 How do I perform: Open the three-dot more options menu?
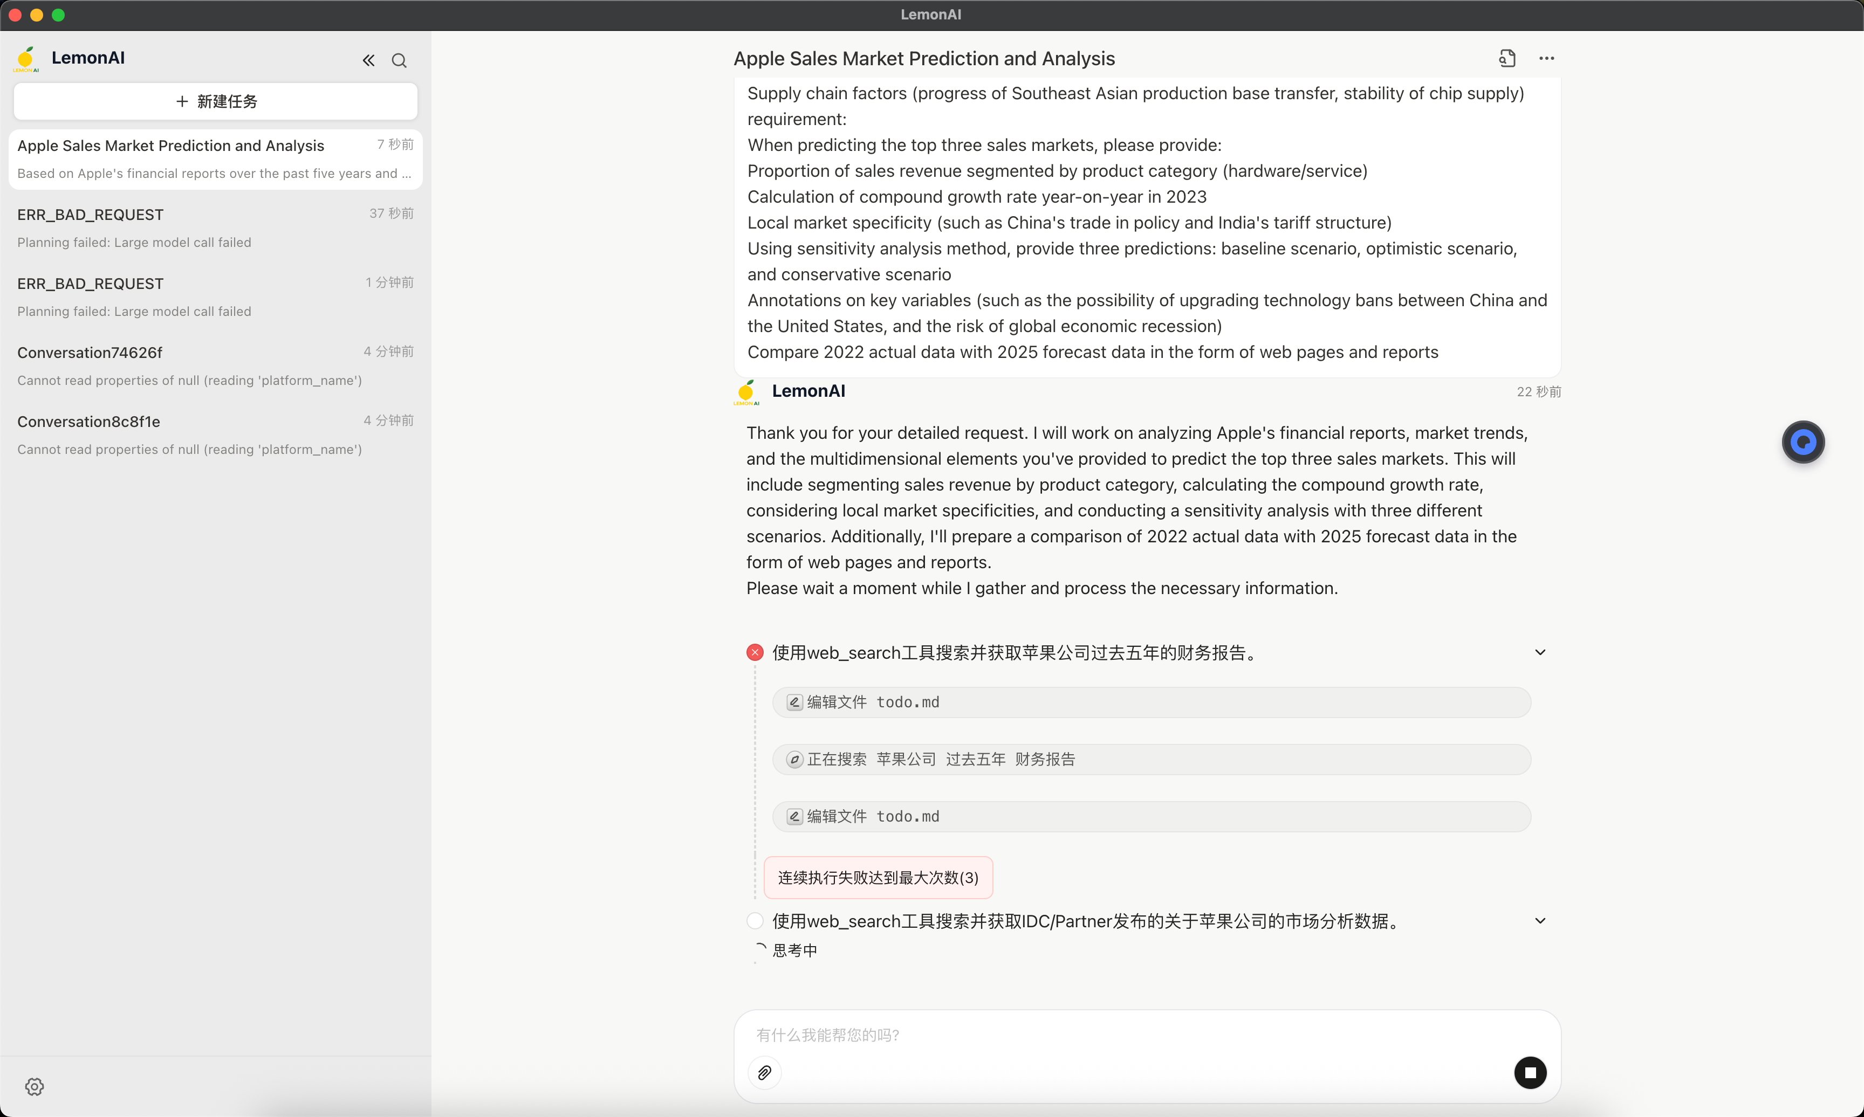[x=1546, y=59]
